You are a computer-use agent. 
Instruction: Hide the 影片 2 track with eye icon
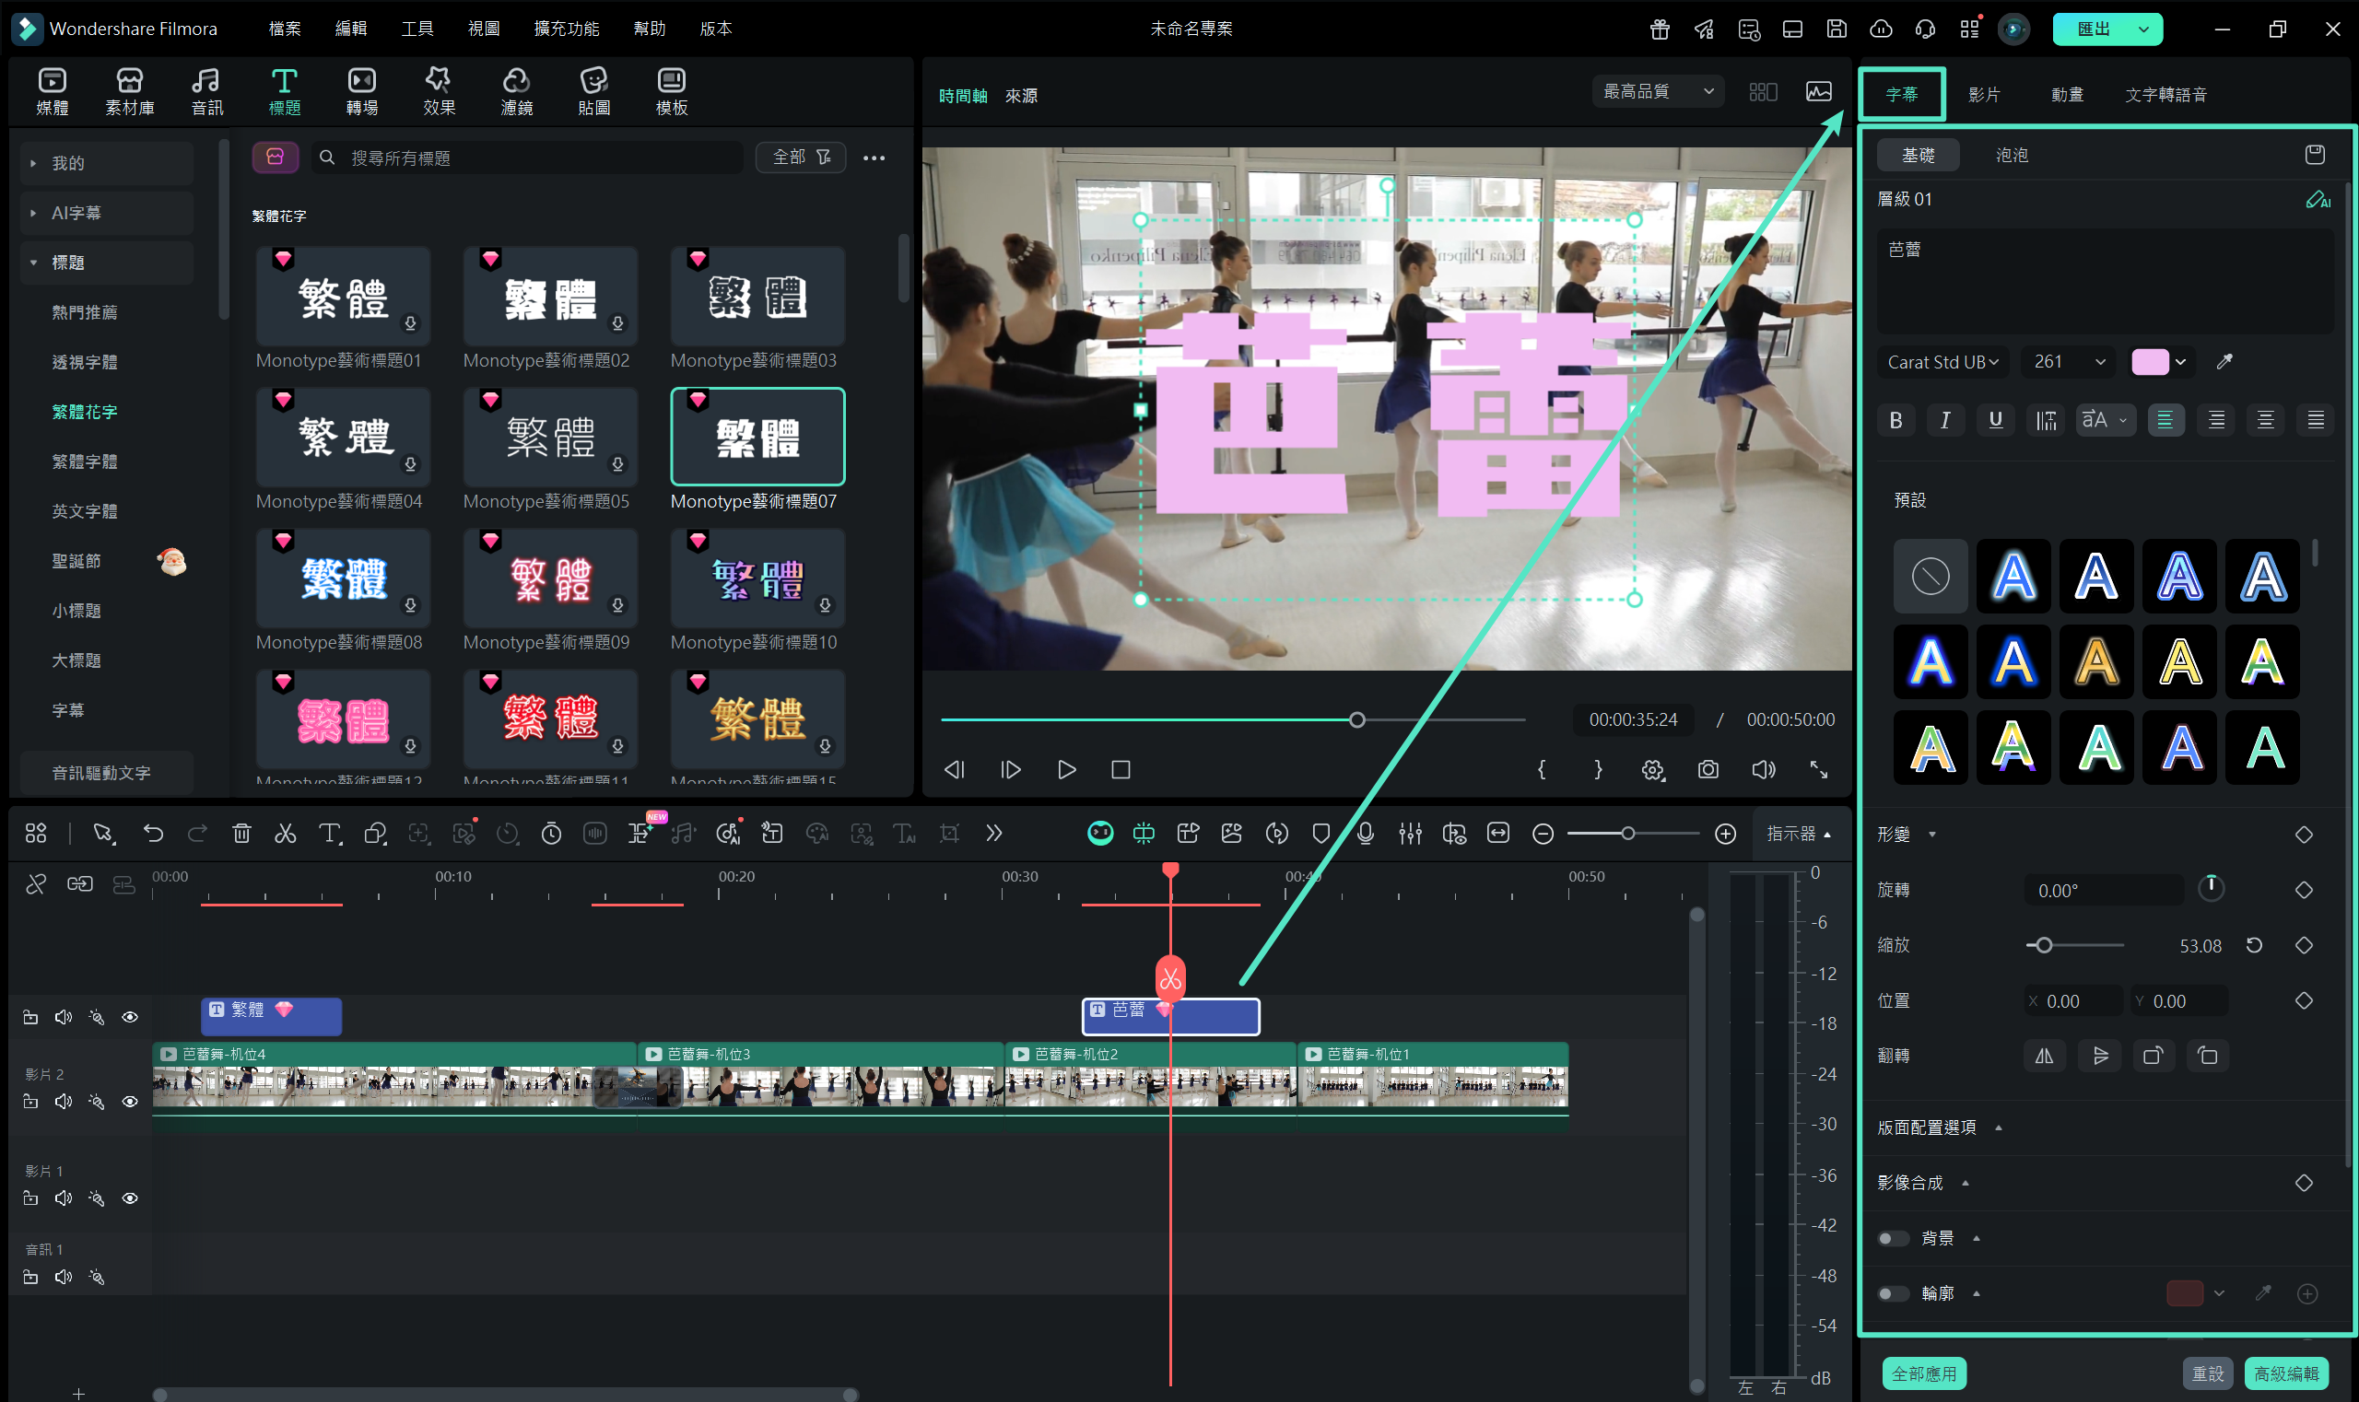(131, 1102)
